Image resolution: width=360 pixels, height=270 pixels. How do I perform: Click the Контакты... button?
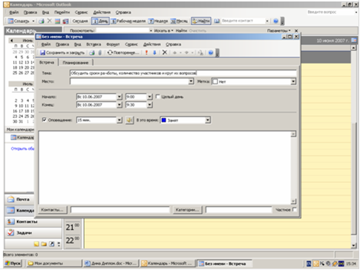click(52, 210)
